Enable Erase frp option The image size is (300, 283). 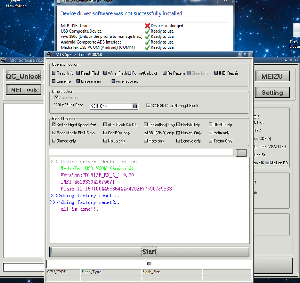coord(54,81)
